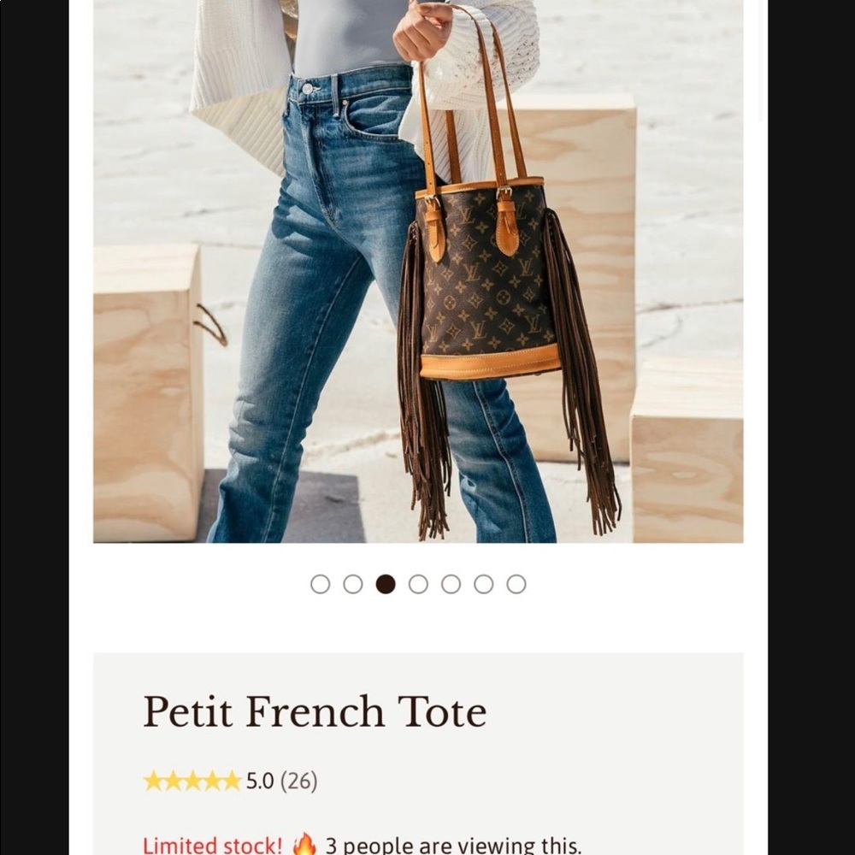The width and height of the screenshot is (855, 855).
Task: Select the fourth carousel dot
Action: click(x=418, y=584)
